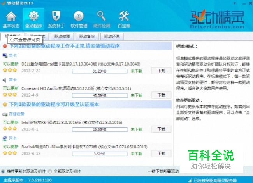This screenshot has height=183, width=253.
Task: Click the date 2013-2-22
Action: click(31, 71)
